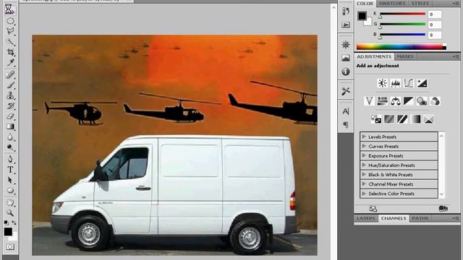Switch to the Swatches tab
The image size is (463, 260).
point(392,4)
